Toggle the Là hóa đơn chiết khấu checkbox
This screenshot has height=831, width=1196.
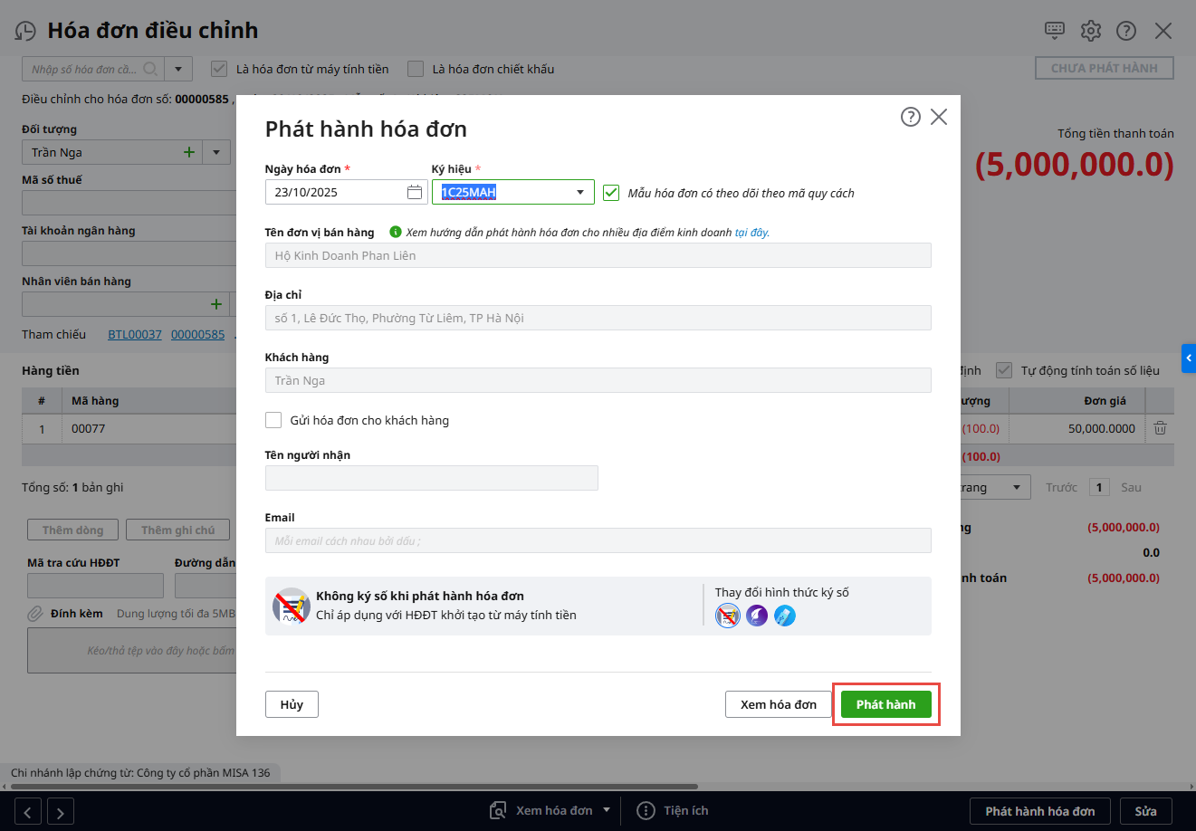[416, 69]
